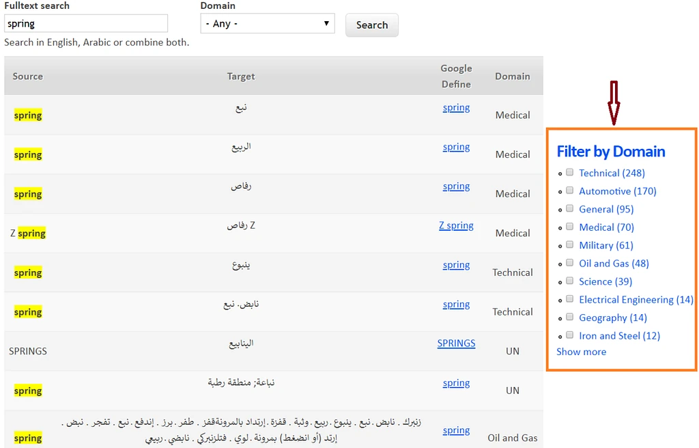
Task: Click the Google Define column header
Action: [x=456, y=76]
